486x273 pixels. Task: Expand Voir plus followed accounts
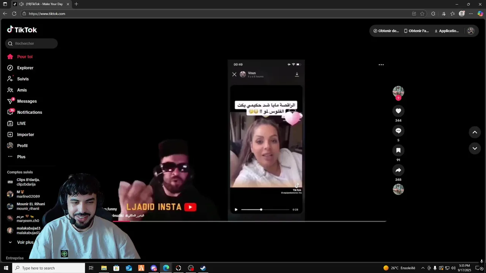tap(21, 242)
